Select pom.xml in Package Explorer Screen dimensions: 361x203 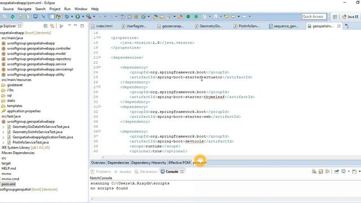tap(8, 184)
